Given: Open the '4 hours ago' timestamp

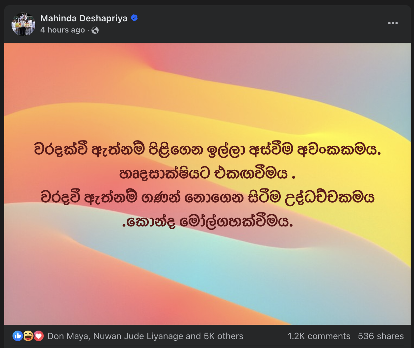Looking at the screenshot, I should [x=63, y=30].
